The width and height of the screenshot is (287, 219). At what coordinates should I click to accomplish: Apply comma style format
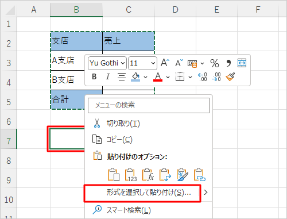click(228, 63)
